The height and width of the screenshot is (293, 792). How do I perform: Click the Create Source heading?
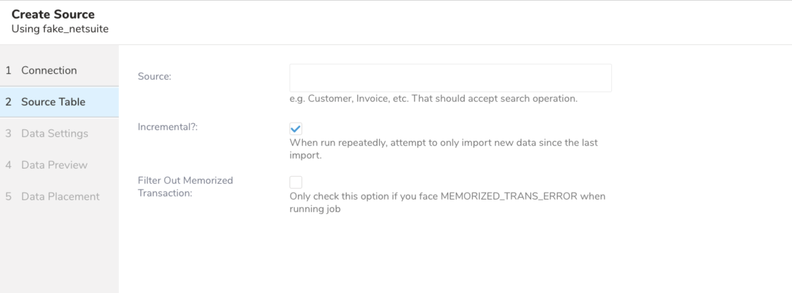click(x=53, y=14)
